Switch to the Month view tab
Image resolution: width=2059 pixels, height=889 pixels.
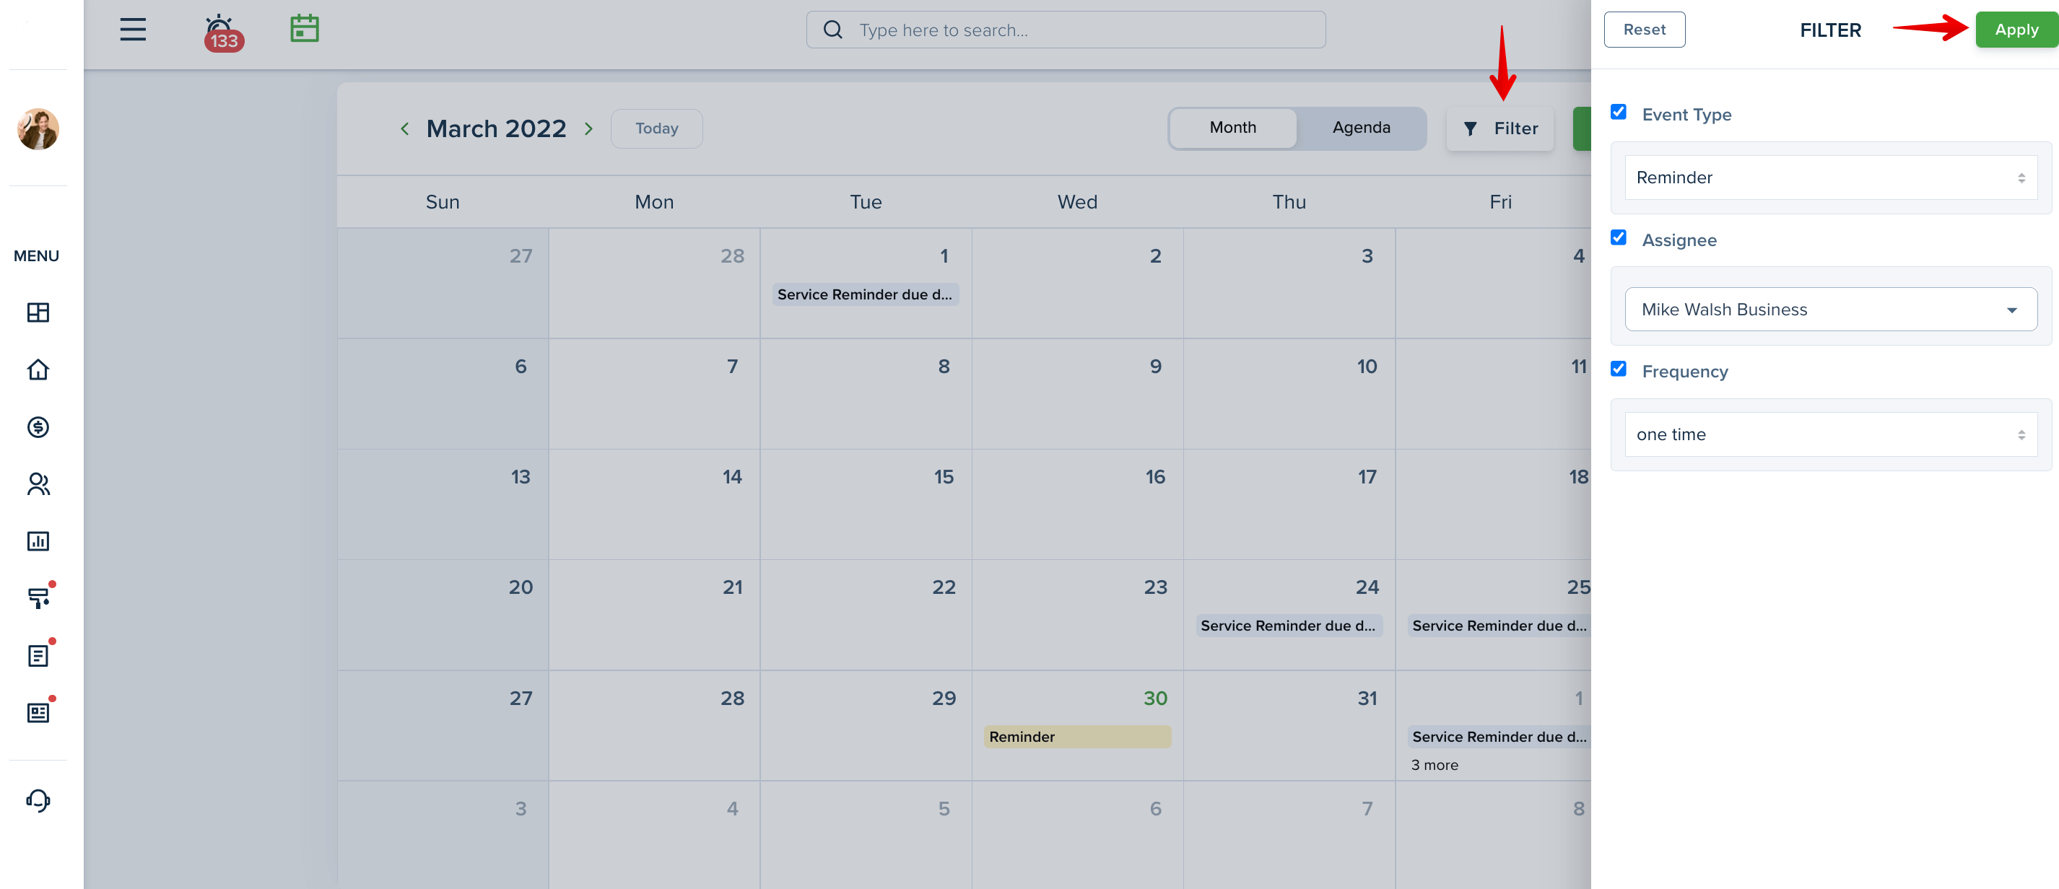point(1232,128)
